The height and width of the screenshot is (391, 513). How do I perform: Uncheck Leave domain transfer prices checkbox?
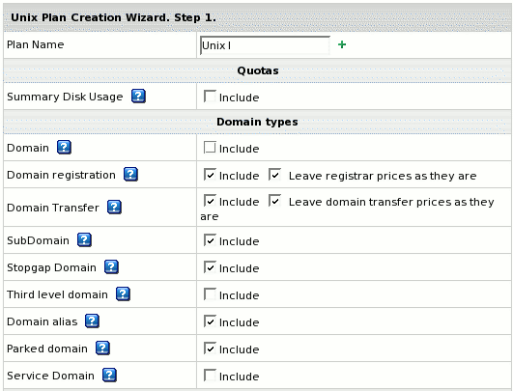[274, 201]
